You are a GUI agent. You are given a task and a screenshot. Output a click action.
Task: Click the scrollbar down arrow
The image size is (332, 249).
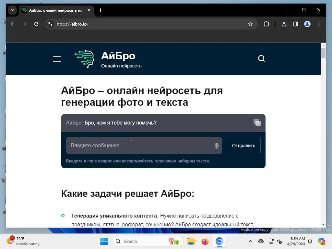point(323,225)
